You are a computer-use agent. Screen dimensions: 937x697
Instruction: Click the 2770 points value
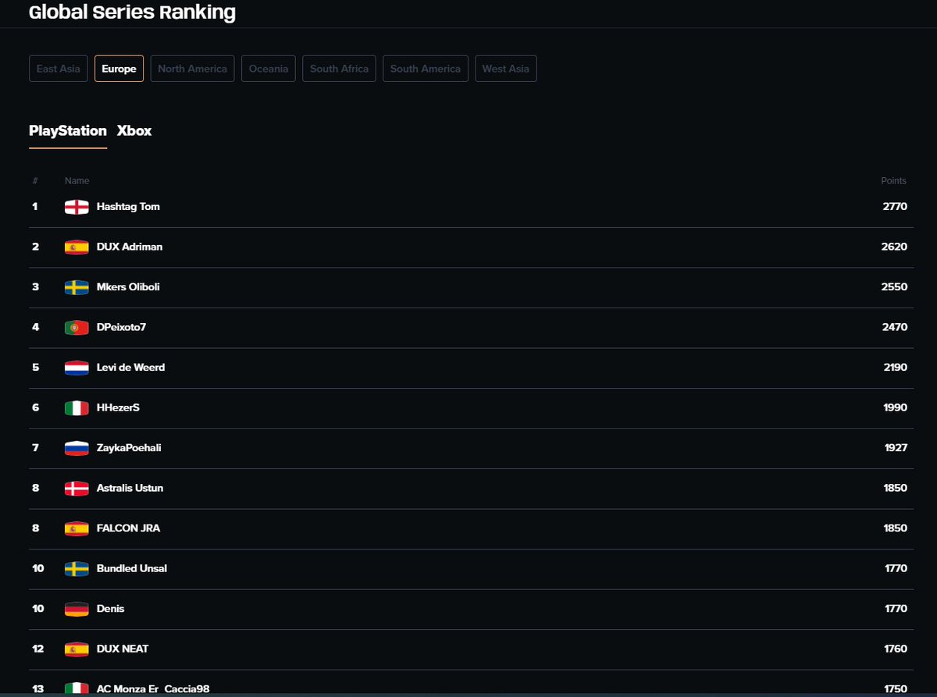[895, 207]
